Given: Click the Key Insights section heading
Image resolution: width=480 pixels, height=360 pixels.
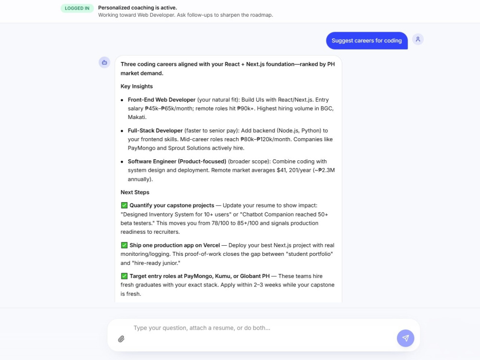Looking at the screenshot, I should (137, 86).
